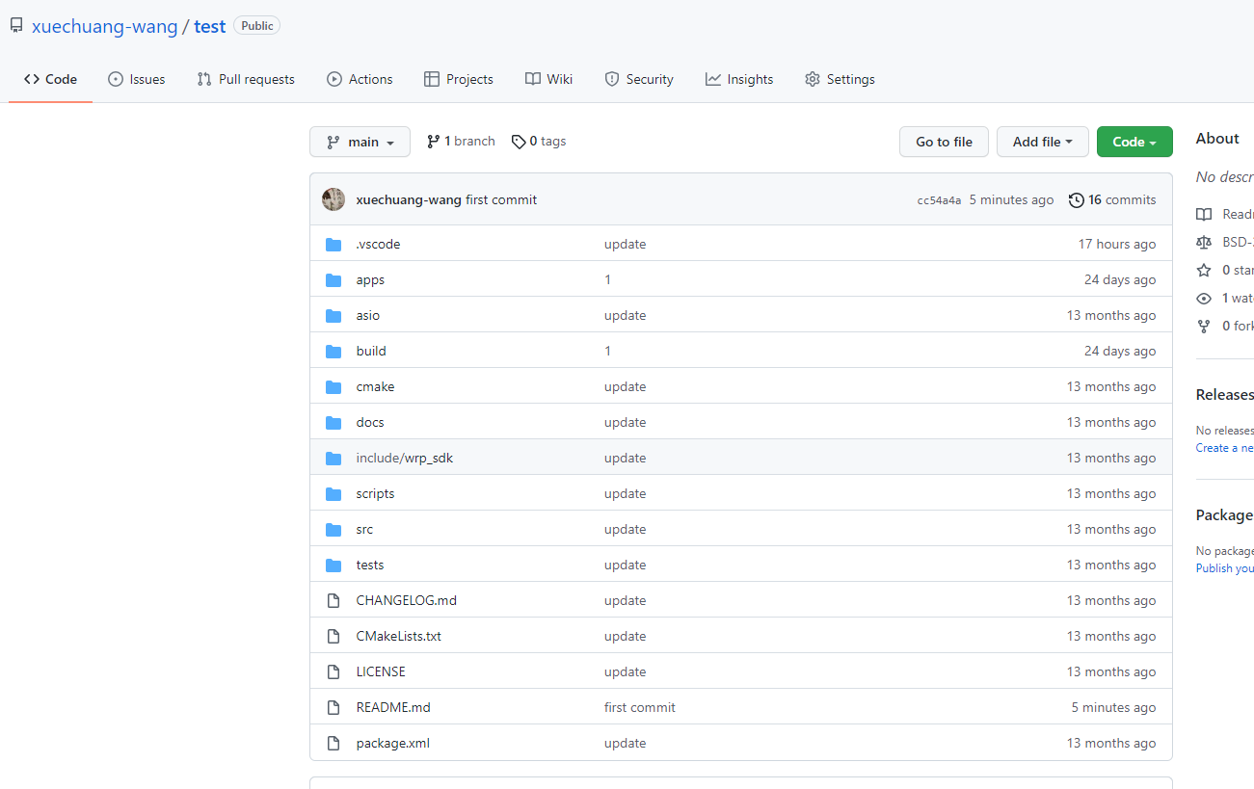Click the CHANGELOG.md file icon
Screen dimensions: 1254x789
click(334, 601)
